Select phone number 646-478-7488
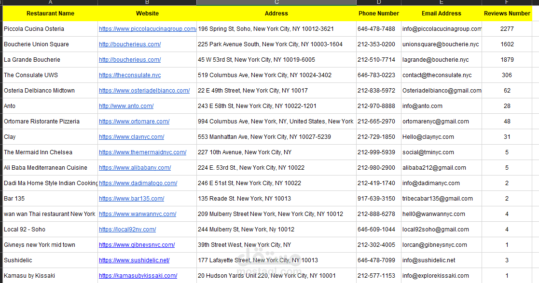Viewport: 539px width, 283px height. [x=378, y=29]
